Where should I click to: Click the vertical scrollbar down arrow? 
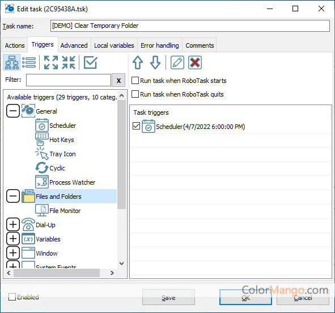point(121,264)
